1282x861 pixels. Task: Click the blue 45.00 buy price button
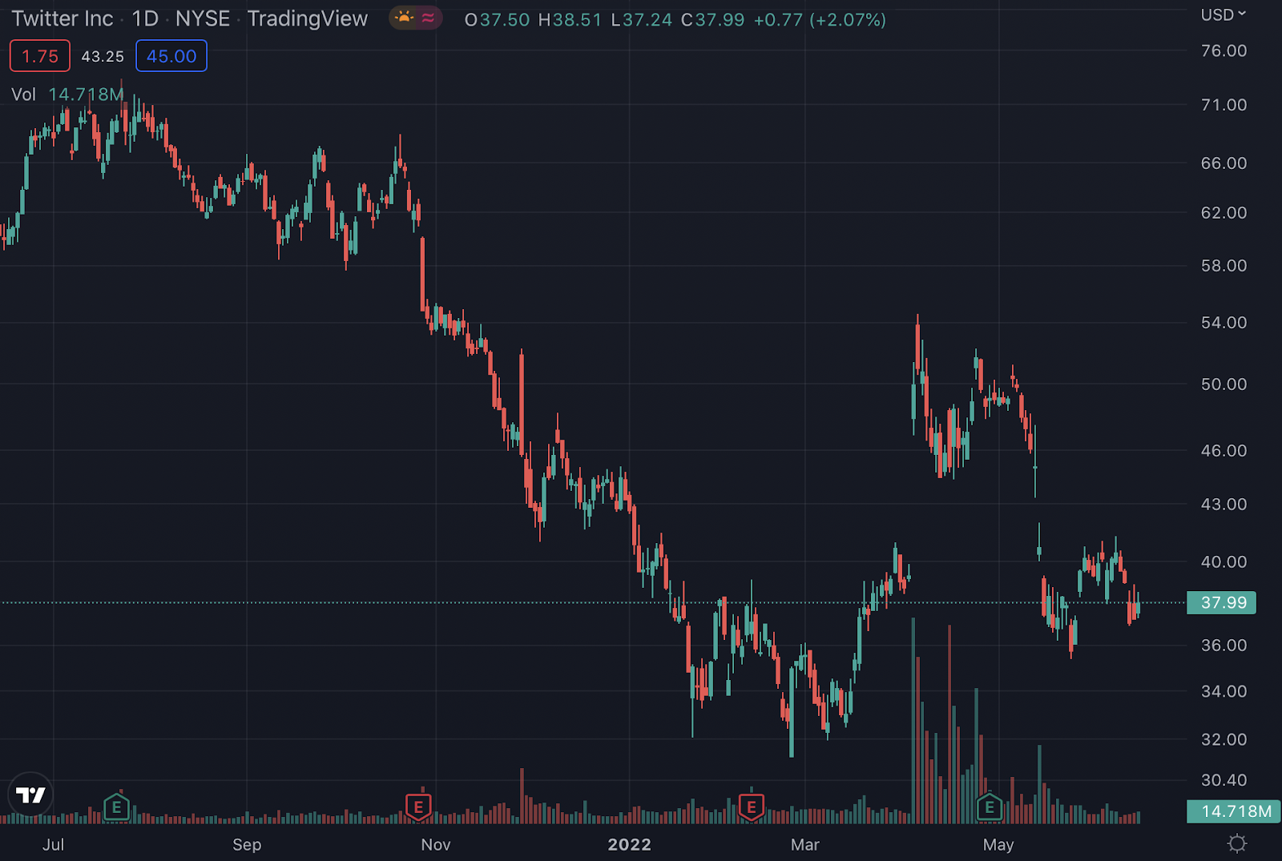(x=171, y=56)
